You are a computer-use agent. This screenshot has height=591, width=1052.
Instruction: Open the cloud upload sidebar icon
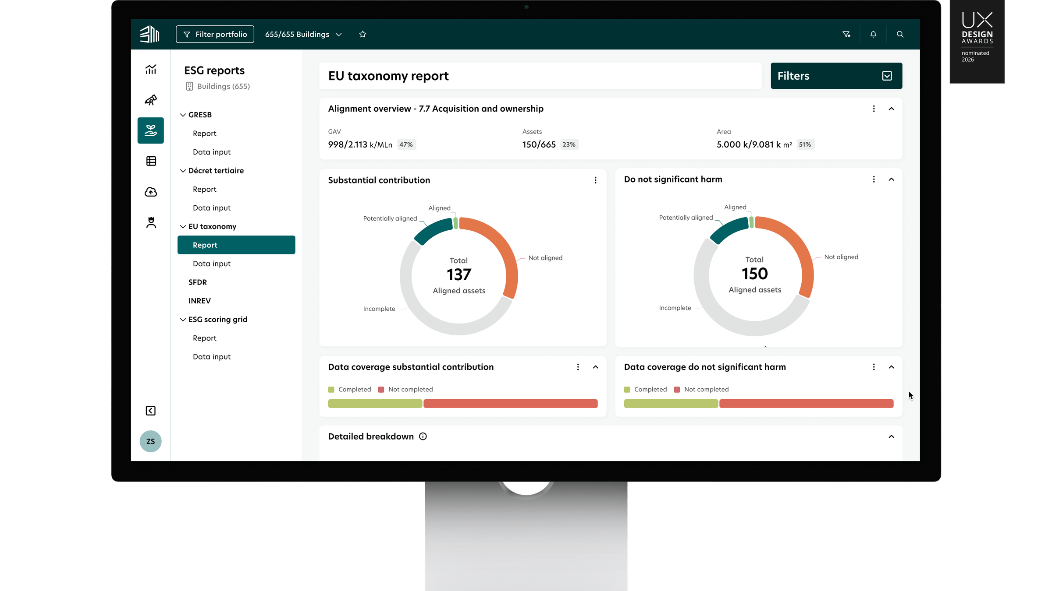pyautogui.click(x=151, y=192)
